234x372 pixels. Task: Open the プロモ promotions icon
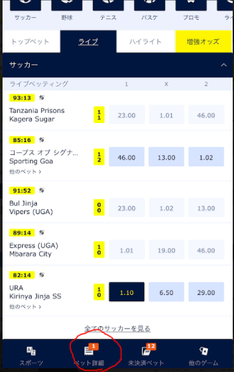click(x=191, y=5)
